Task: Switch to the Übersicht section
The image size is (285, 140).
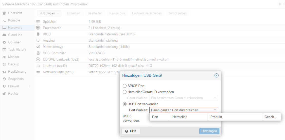Action: coord(15,13)
